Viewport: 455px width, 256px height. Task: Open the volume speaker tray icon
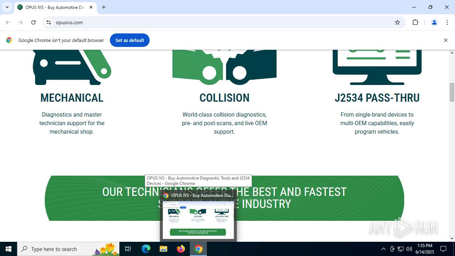tap(409, 249)
